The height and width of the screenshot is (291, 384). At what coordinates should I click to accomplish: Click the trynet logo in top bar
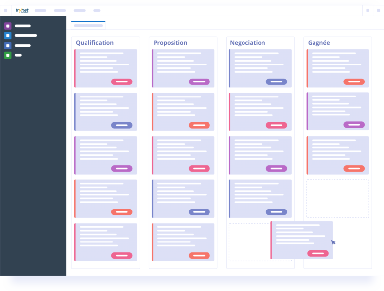[x=22, y=10]
